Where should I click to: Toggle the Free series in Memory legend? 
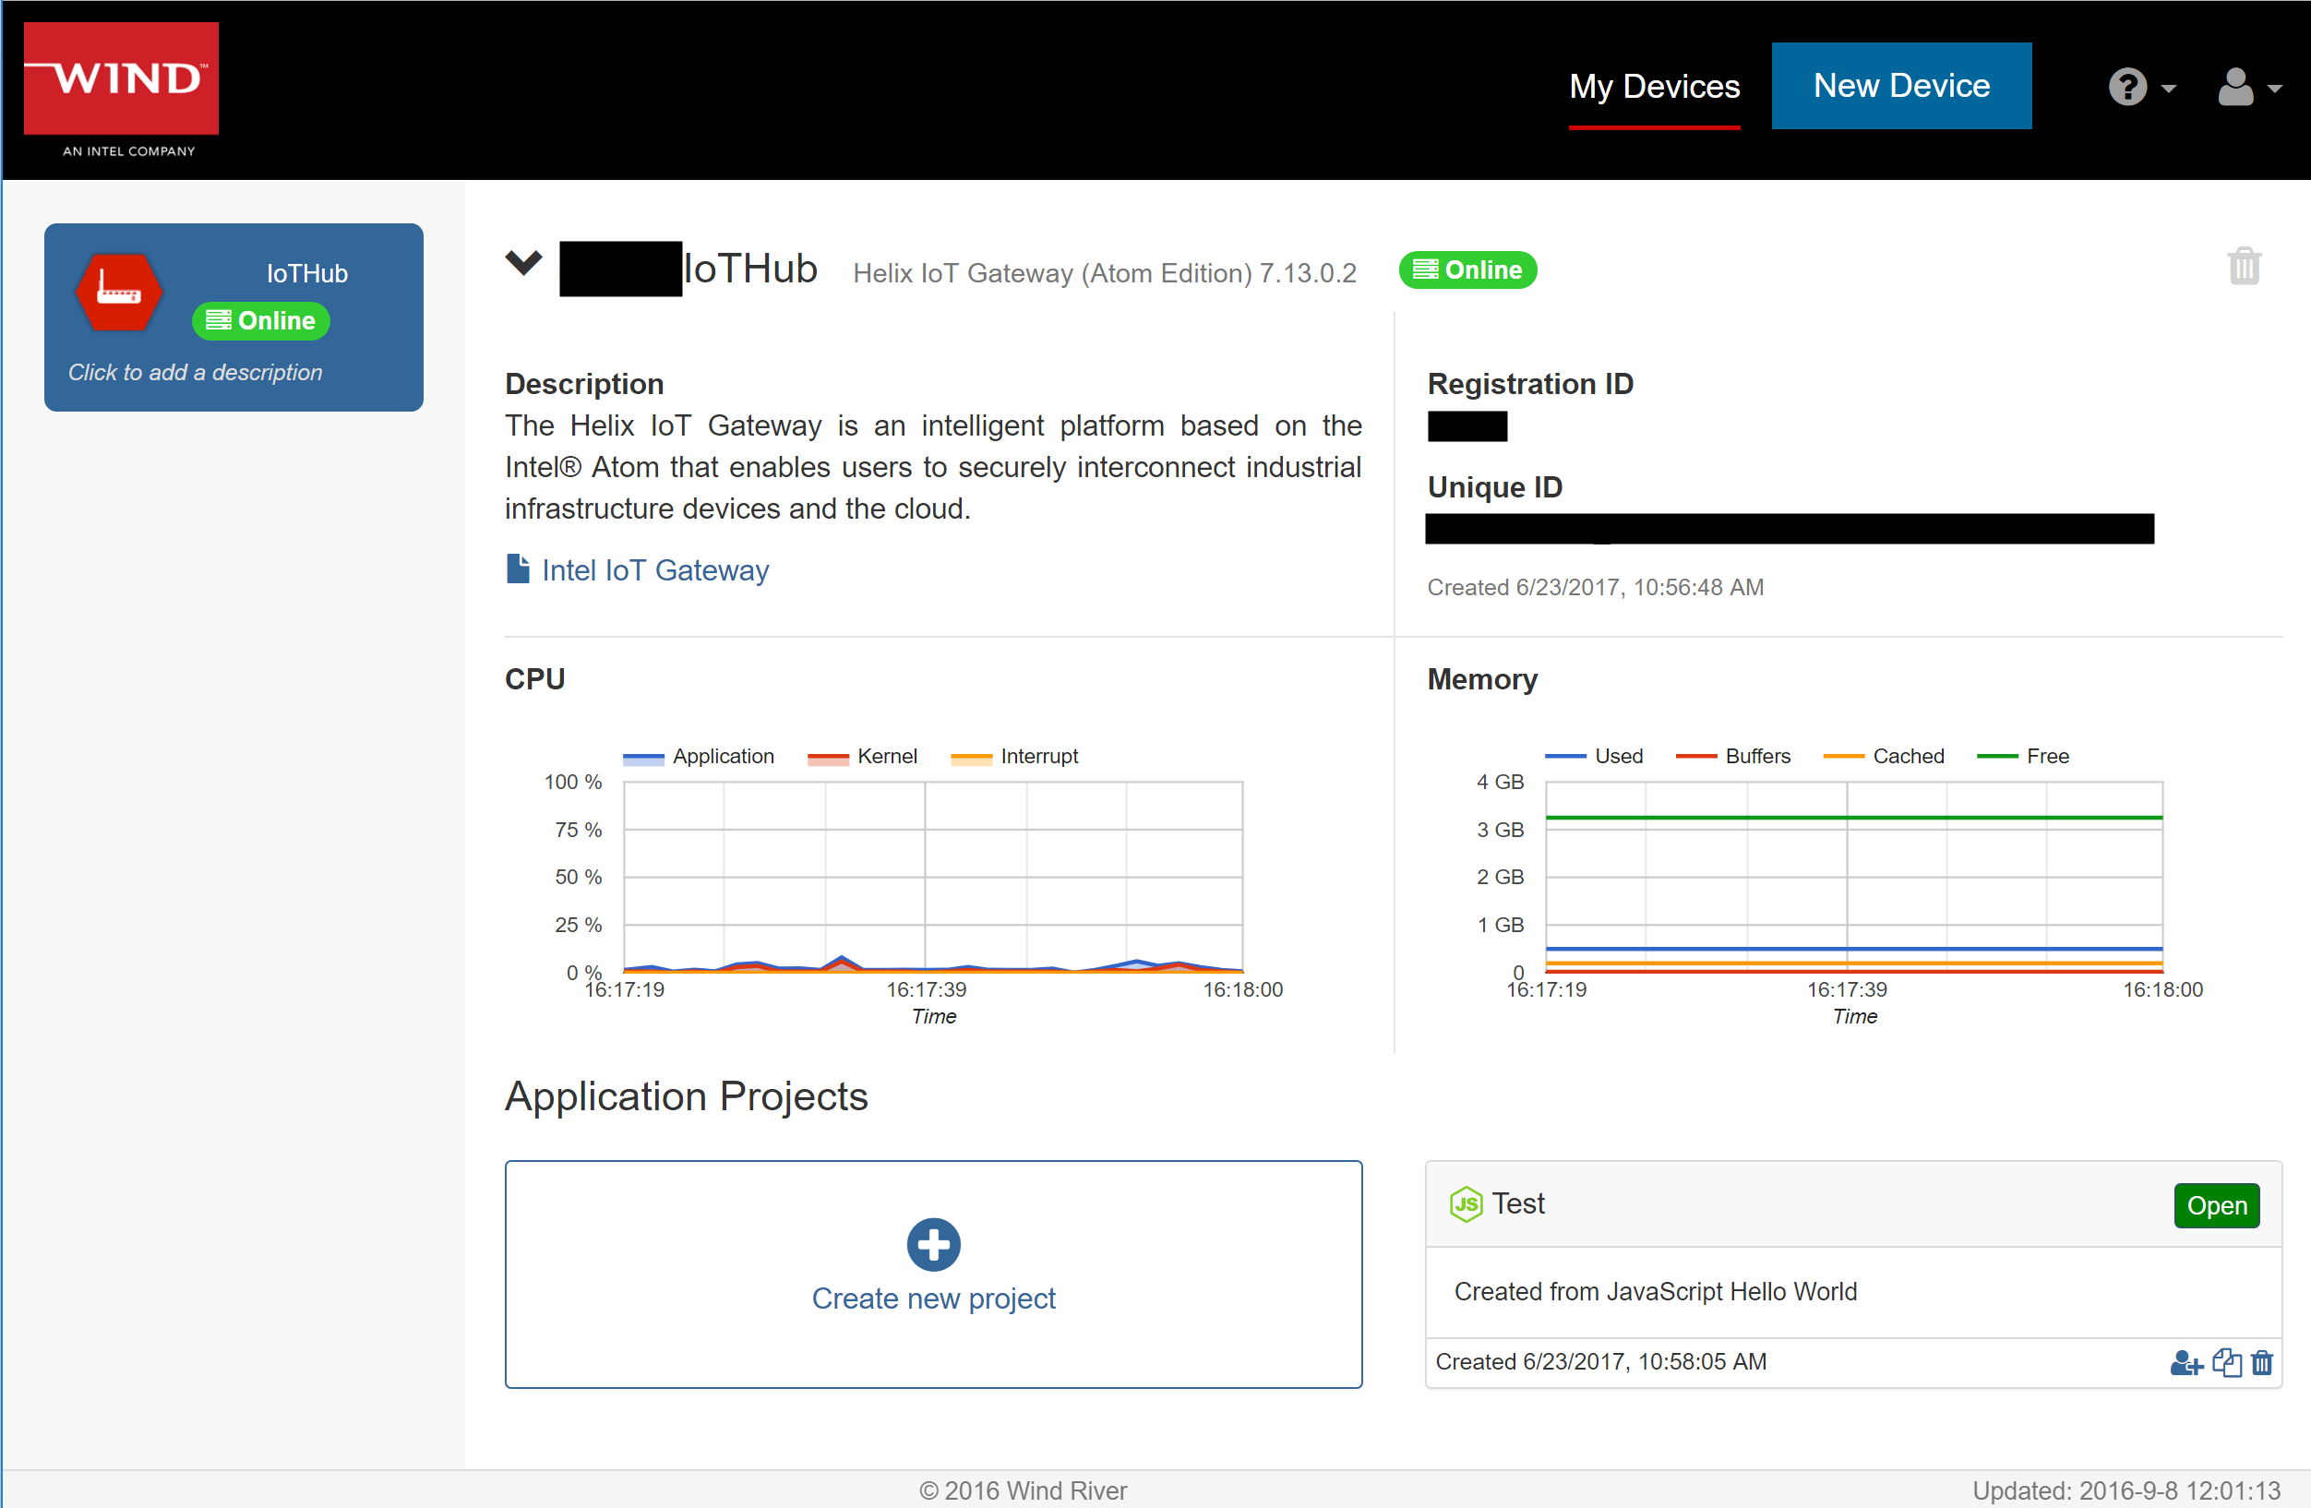coord(2023,757)
